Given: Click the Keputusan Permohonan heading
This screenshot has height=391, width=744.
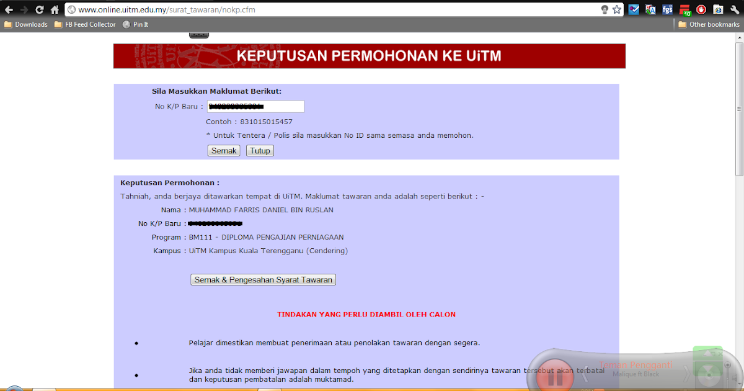Looking at the screenshot, I should coord(170,182).
